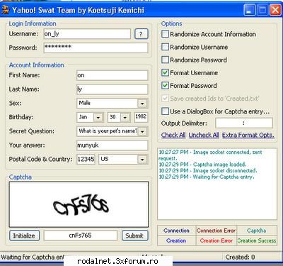Click the First Name field
The image size is (283, 266).
point(112,75)
